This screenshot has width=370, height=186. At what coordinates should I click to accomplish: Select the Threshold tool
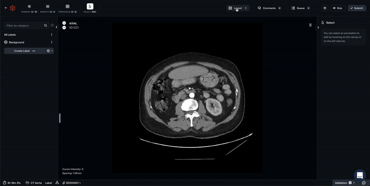(x=67, y=8)
